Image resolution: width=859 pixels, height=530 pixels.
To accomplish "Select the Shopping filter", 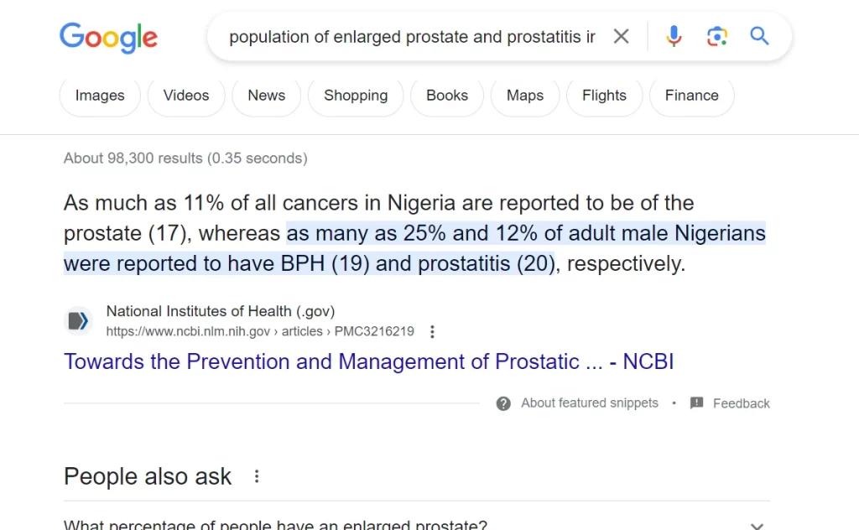I will [x=356, y=96].
